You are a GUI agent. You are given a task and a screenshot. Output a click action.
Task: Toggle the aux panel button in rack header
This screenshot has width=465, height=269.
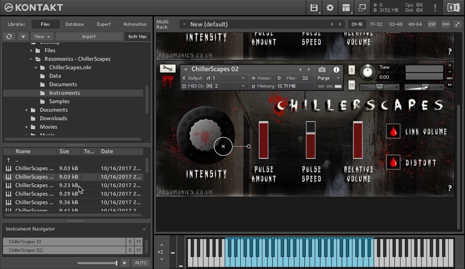point(446,24)
